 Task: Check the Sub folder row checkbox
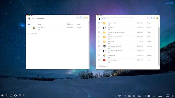(99, 41)
